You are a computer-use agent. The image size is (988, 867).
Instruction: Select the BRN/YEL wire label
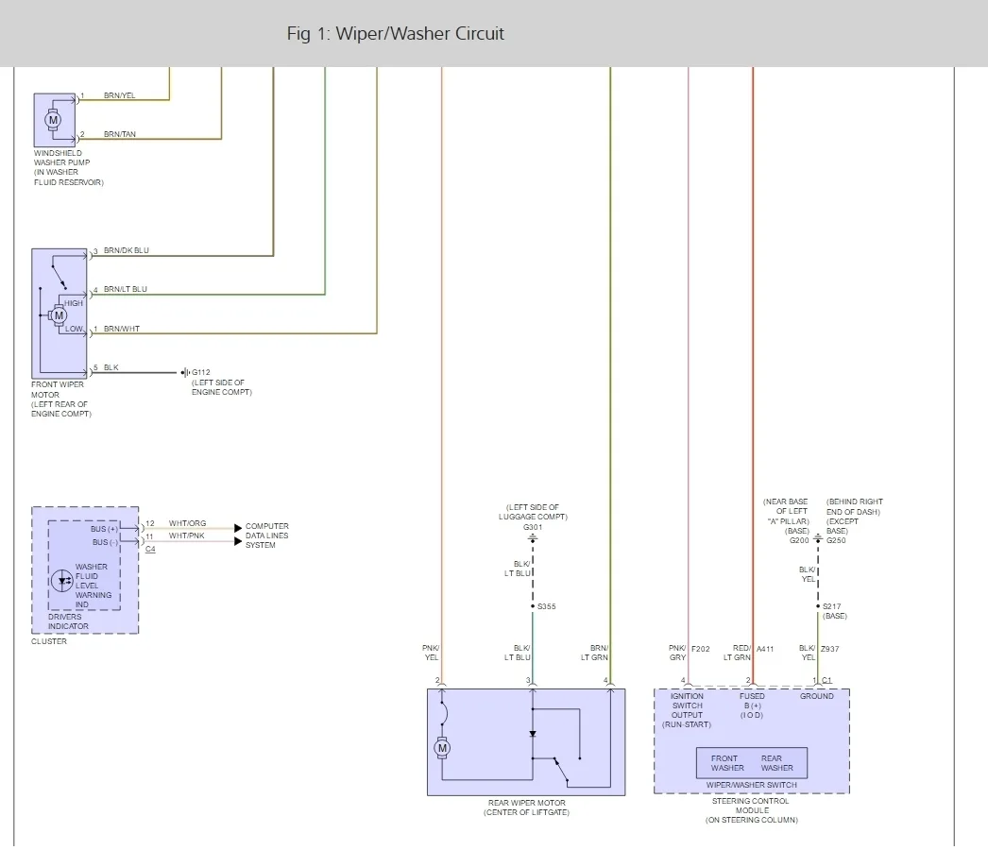(120, 95)
